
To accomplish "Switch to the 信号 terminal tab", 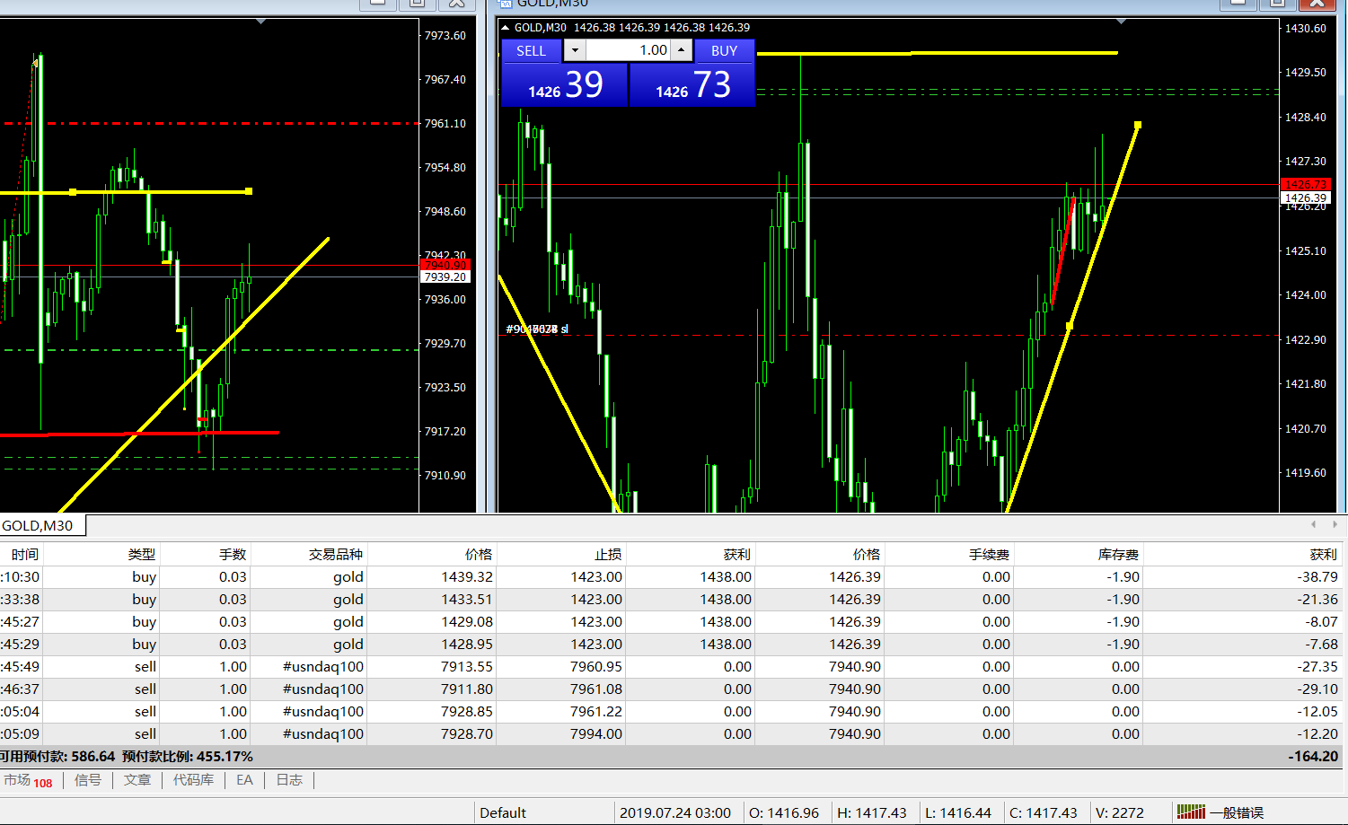I will 87,780.
